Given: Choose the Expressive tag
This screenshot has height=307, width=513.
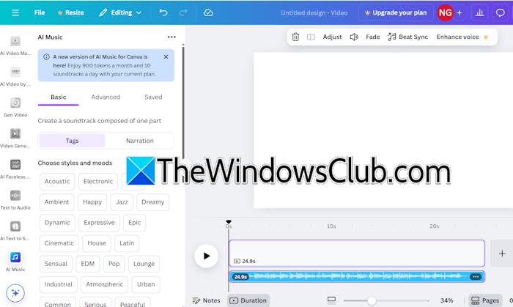Looking at the screenshot, I should pyautogui.click(x=99, y=223).
